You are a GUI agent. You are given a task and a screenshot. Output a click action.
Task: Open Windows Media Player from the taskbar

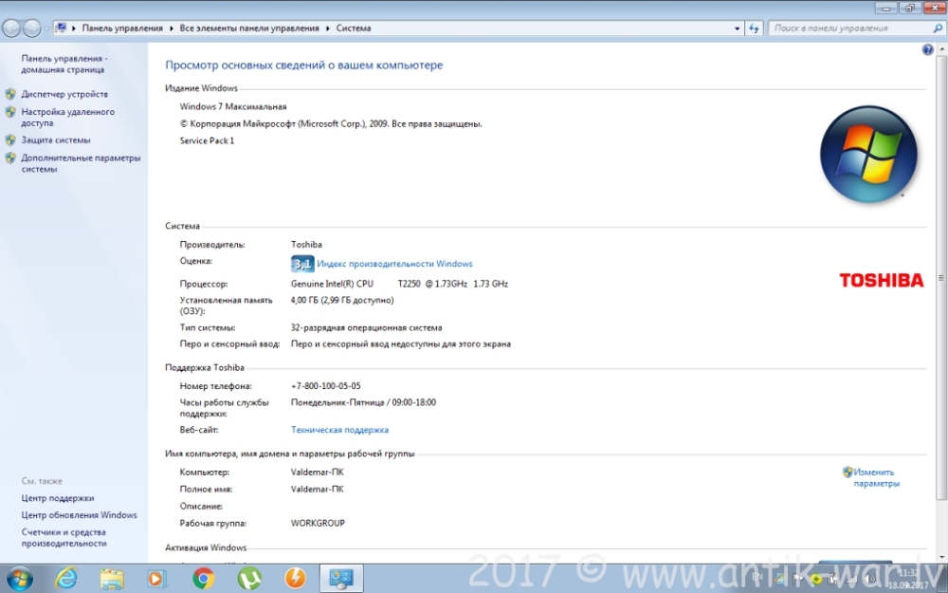click(156, 579)
